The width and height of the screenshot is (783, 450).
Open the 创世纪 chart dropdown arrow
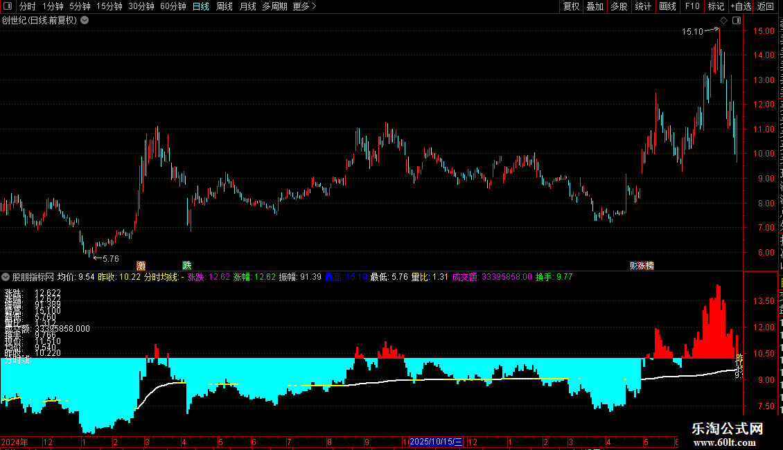tap(85, 21)
